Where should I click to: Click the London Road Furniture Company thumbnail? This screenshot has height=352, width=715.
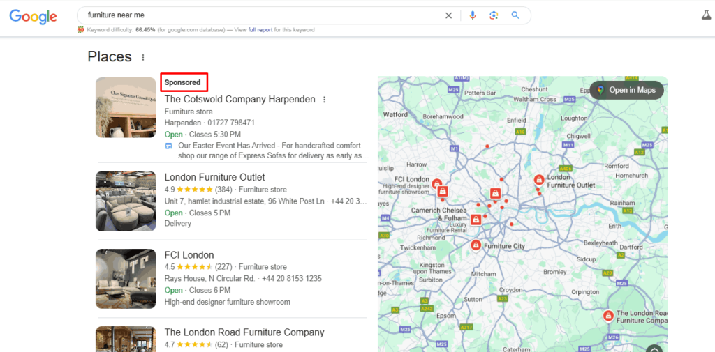126,339
